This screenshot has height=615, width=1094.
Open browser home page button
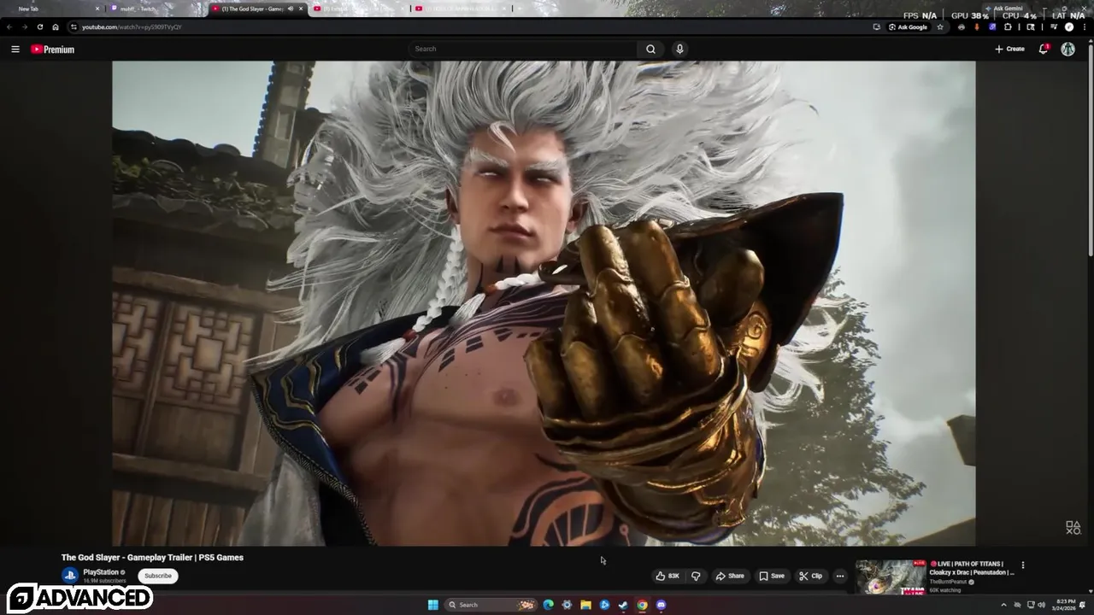point(56,26)
